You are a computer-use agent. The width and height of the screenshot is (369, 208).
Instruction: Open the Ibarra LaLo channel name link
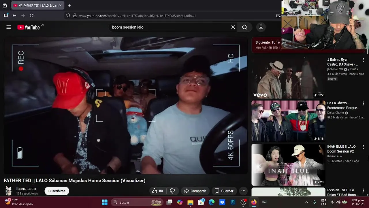point(26,189)
